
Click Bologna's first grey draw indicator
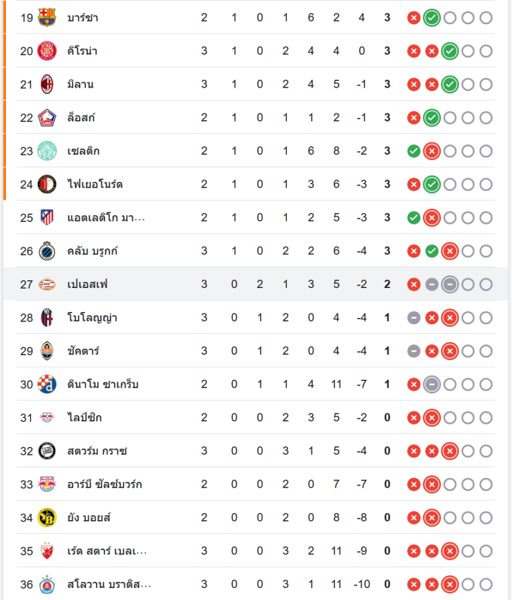[x=413, y=317]
